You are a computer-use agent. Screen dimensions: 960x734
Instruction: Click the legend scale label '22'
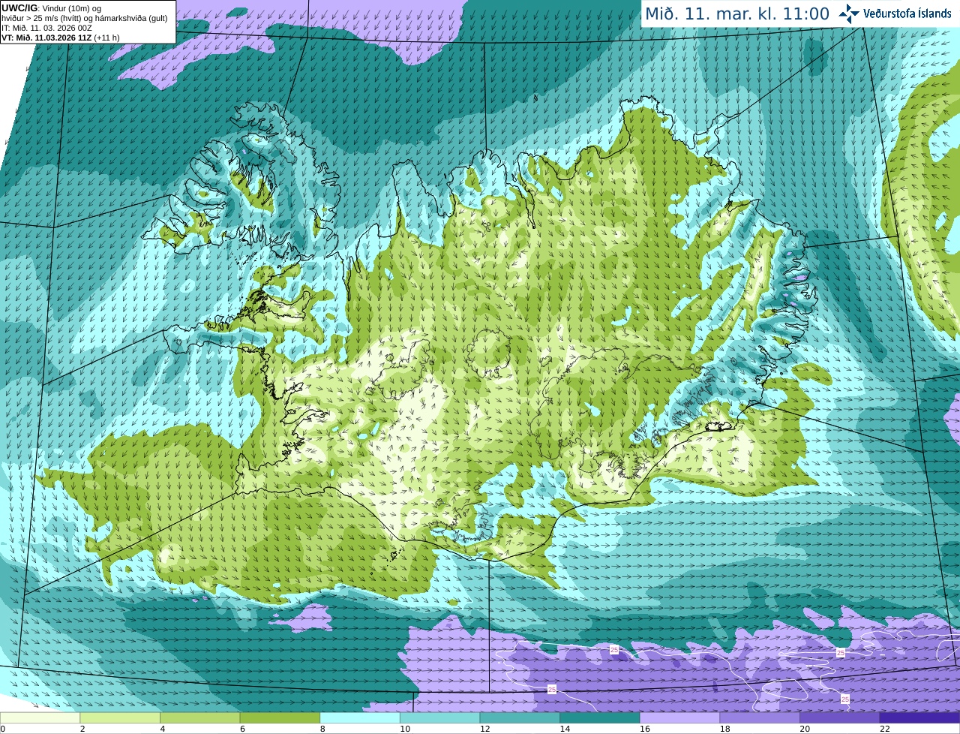pos(885,729)
